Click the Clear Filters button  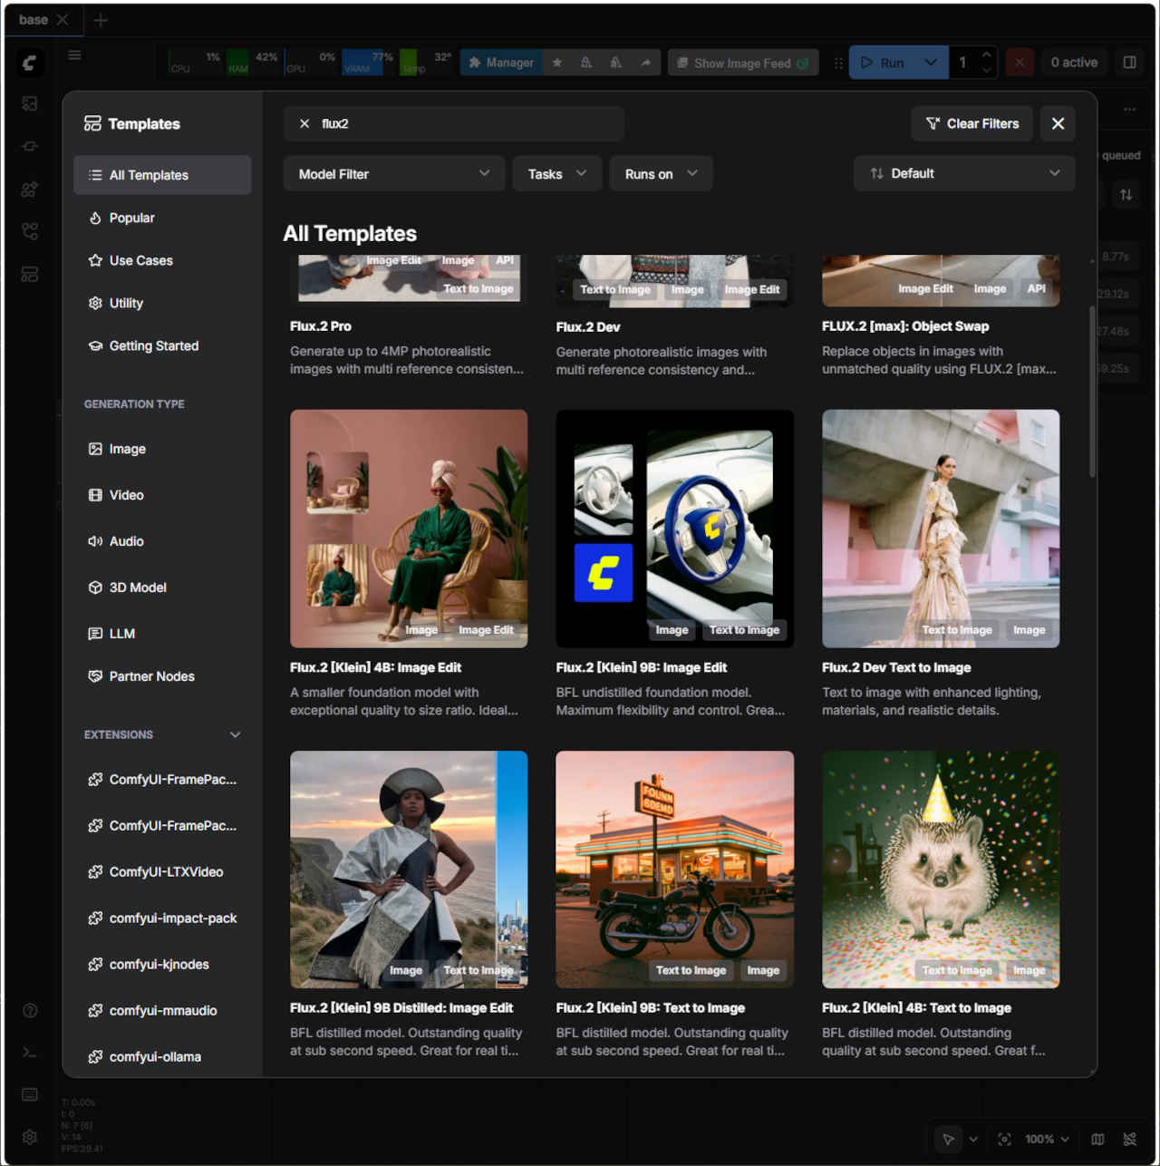tap(972, 123)
